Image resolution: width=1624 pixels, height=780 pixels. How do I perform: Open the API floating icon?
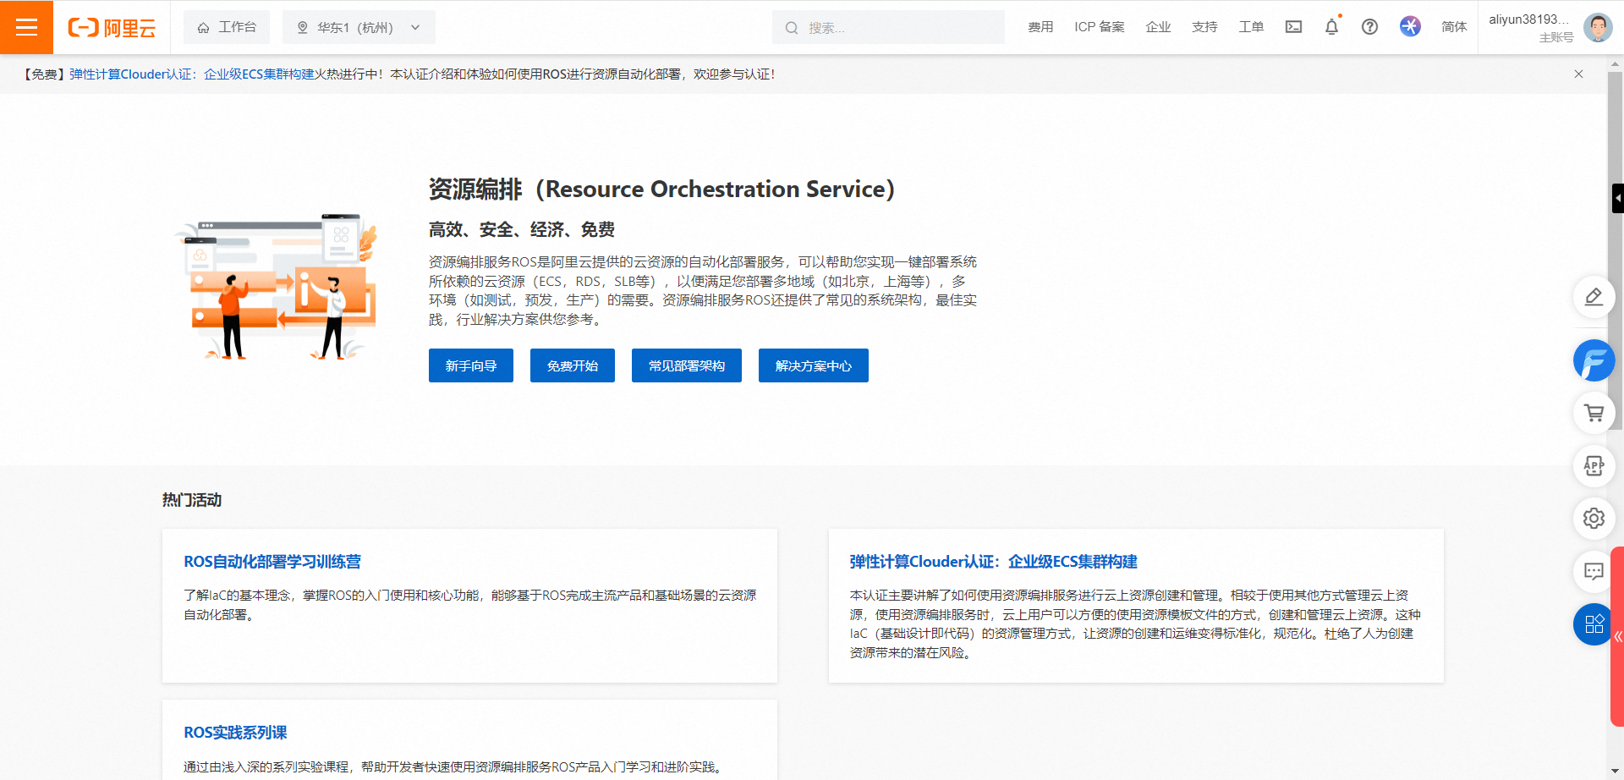(1594, 466)
